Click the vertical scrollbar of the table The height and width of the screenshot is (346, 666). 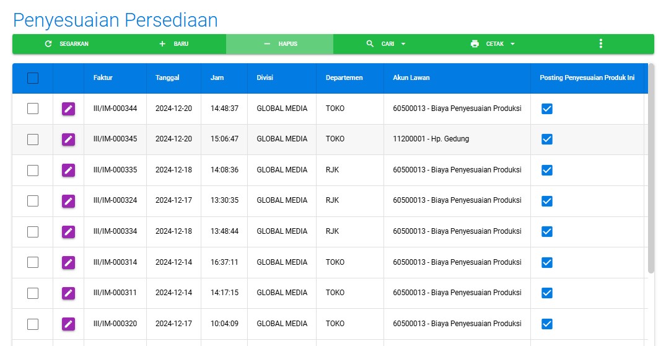click(x=651, y=167)
